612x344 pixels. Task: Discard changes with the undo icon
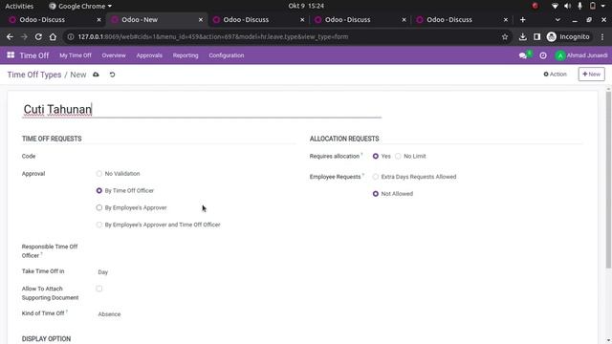point(113,75)
